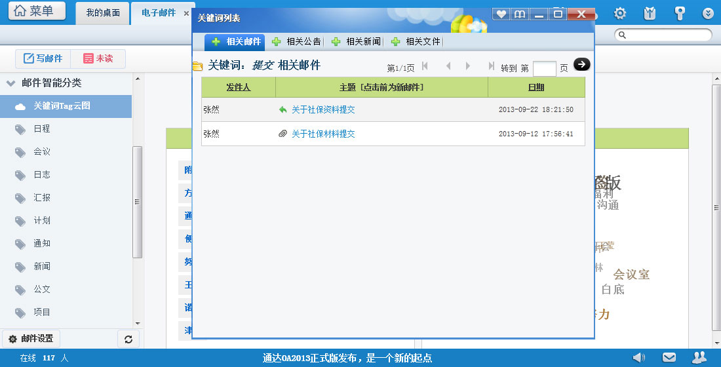
Task: Click the page number input field
Action: [544, 68]
